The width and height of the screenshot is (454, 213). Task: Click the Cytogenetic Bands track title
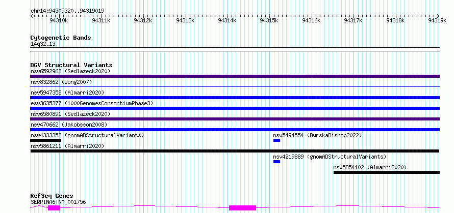click(61, 38)
